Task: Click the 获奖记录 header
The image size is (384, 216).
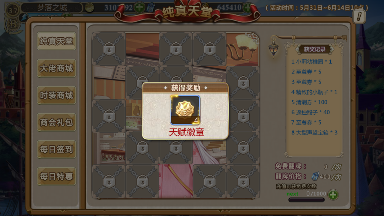Action: [314, 49]
